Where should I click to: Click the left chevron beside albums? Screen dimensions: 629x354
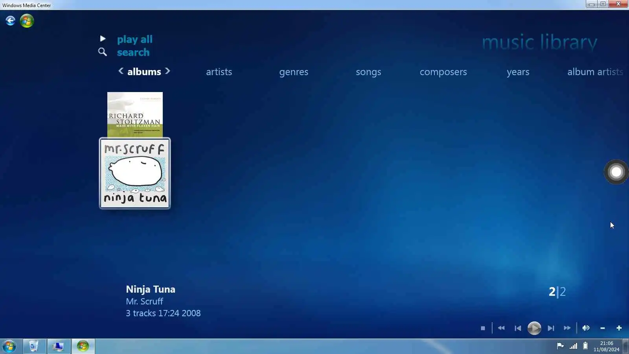(121, 71)
